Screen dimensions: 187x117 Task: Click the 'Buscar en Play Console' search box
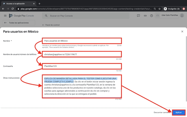[85, 16]
